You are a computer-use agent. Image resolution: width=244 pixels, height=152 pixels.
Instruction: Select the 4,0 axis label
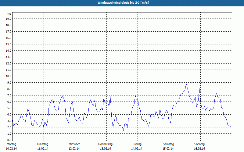[9, 114]
